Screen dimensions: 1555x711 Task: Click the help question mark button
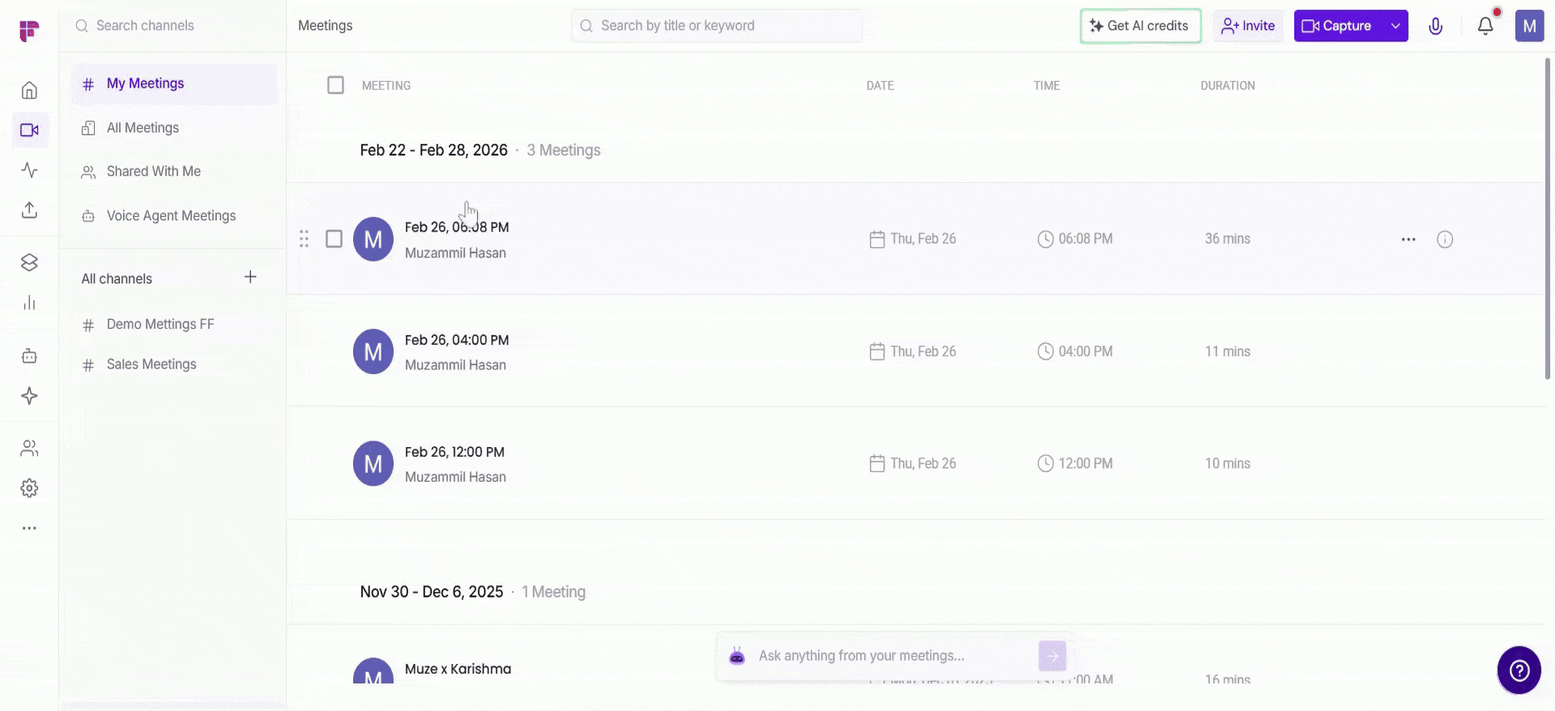(x=1519, y=670)
